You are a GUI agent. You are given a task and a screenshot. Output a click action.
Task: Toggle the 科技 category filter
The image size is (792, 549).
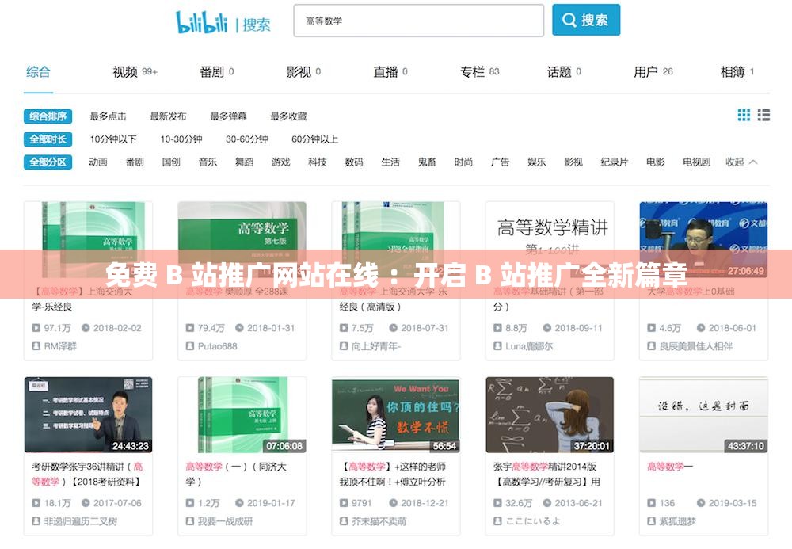[317, 162]
